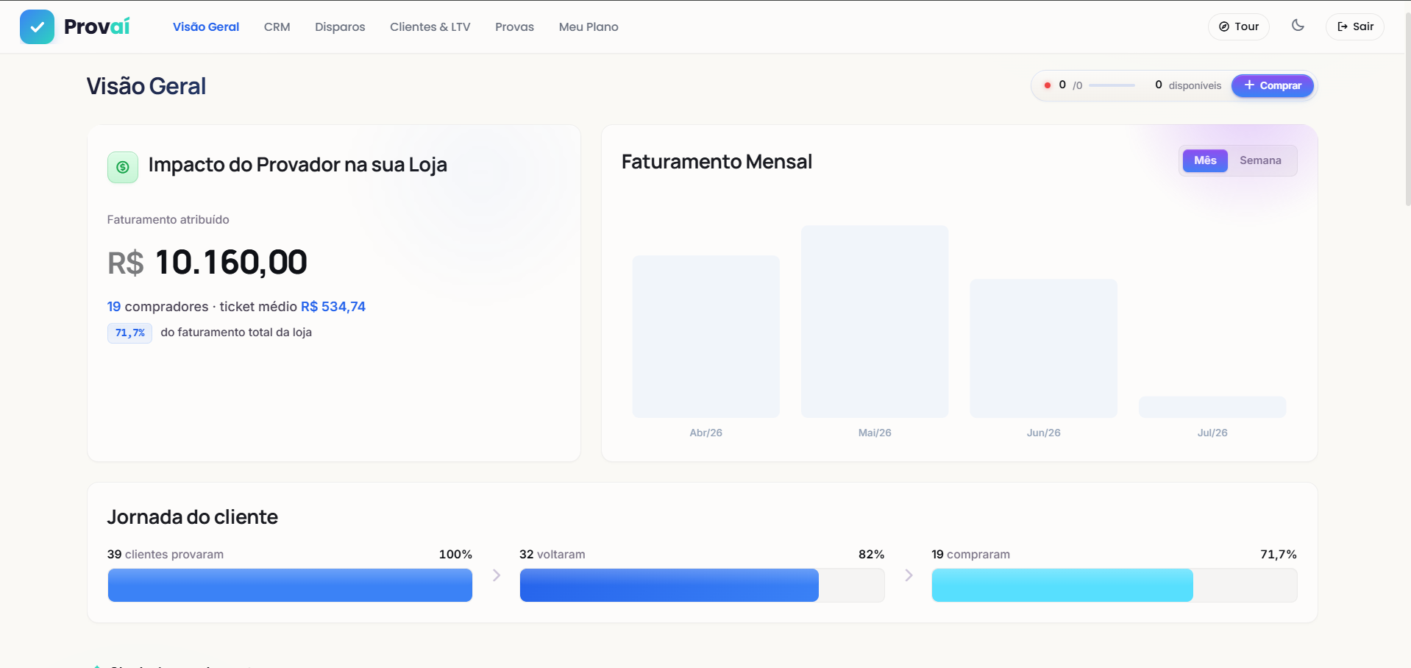Viewport: 1411px width, 668px height.
Task: Click Sair to log out
Action: click(1355, 26)
